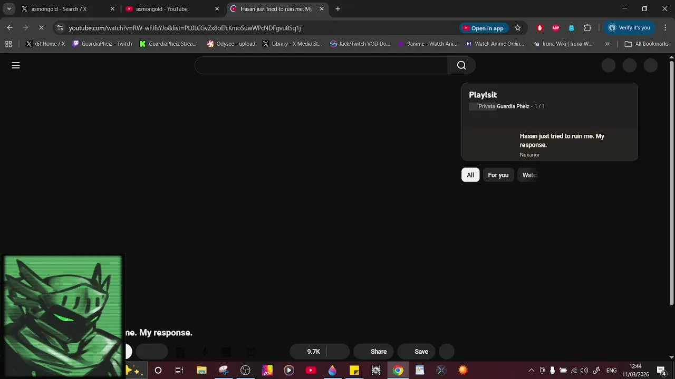Viewport: 675px width, 379px height.
Task: Open the volume speaker tray icon
Action: coord(584,371)
